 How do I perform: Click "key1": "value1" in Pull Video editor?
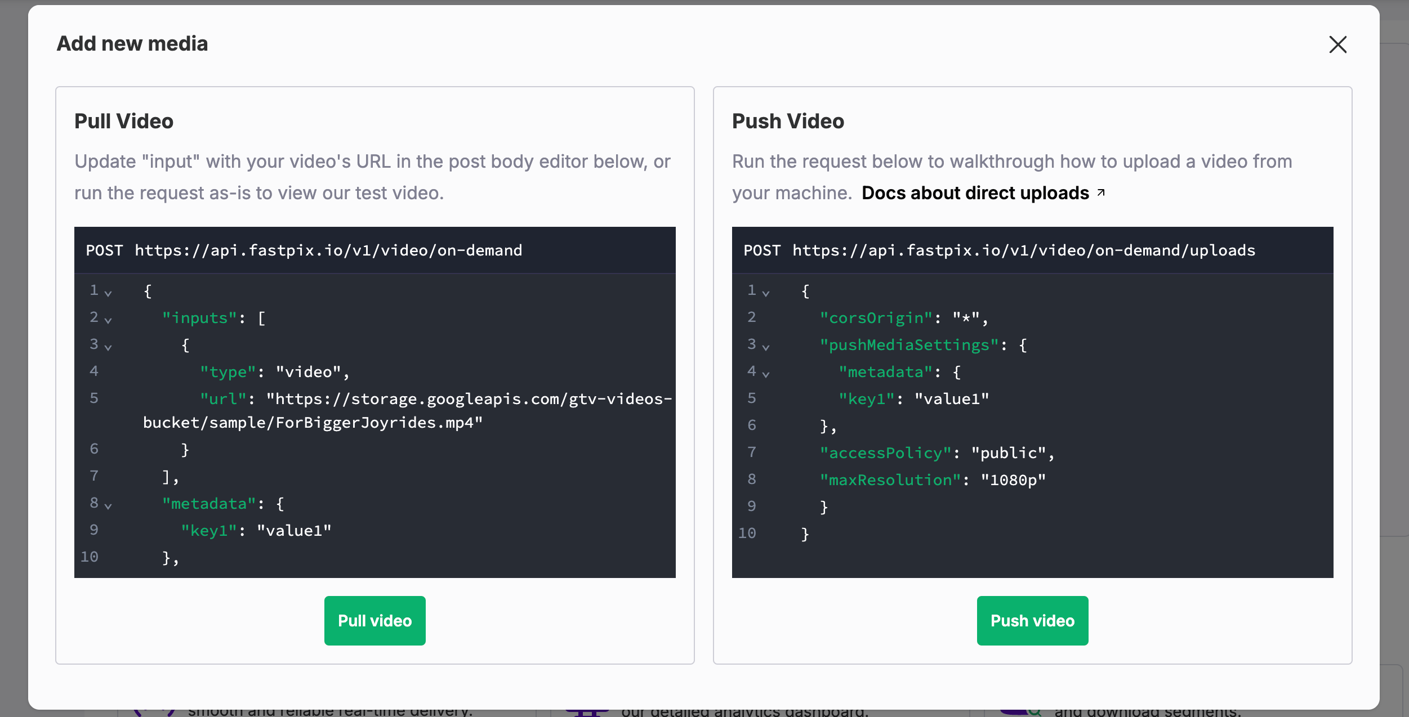(256, 531)
